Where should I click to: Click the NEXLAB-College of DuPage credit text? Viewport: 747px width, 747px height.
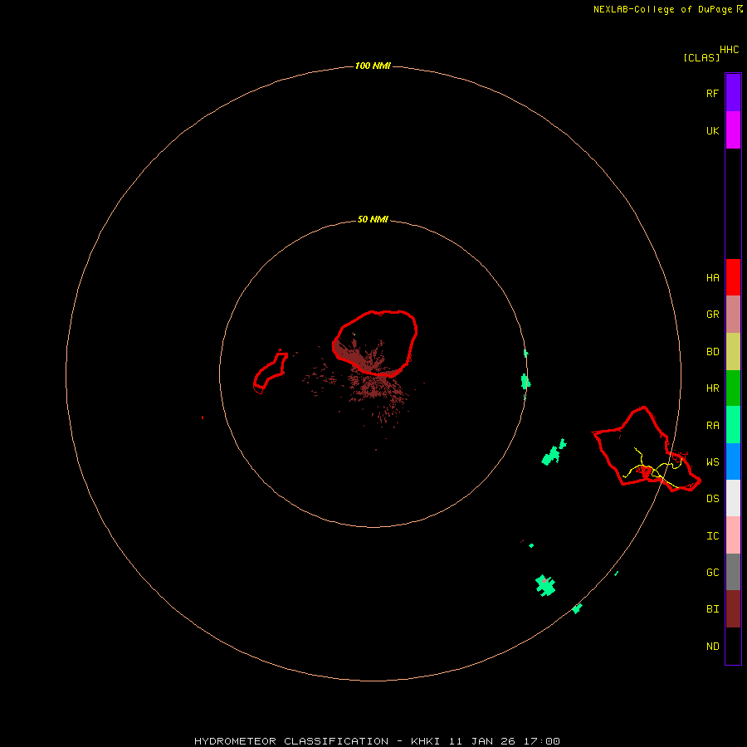664,9
